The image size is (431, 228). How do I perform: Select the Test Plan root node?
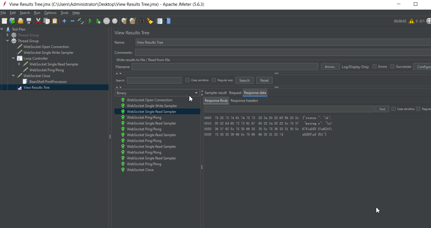[18, 29]
